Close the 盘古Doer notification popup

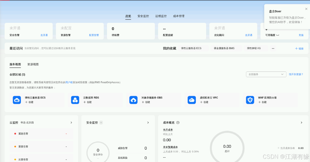[x=306, y=9]
